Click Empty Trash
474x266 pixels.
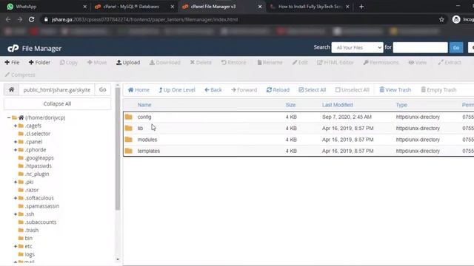(438, 90)
